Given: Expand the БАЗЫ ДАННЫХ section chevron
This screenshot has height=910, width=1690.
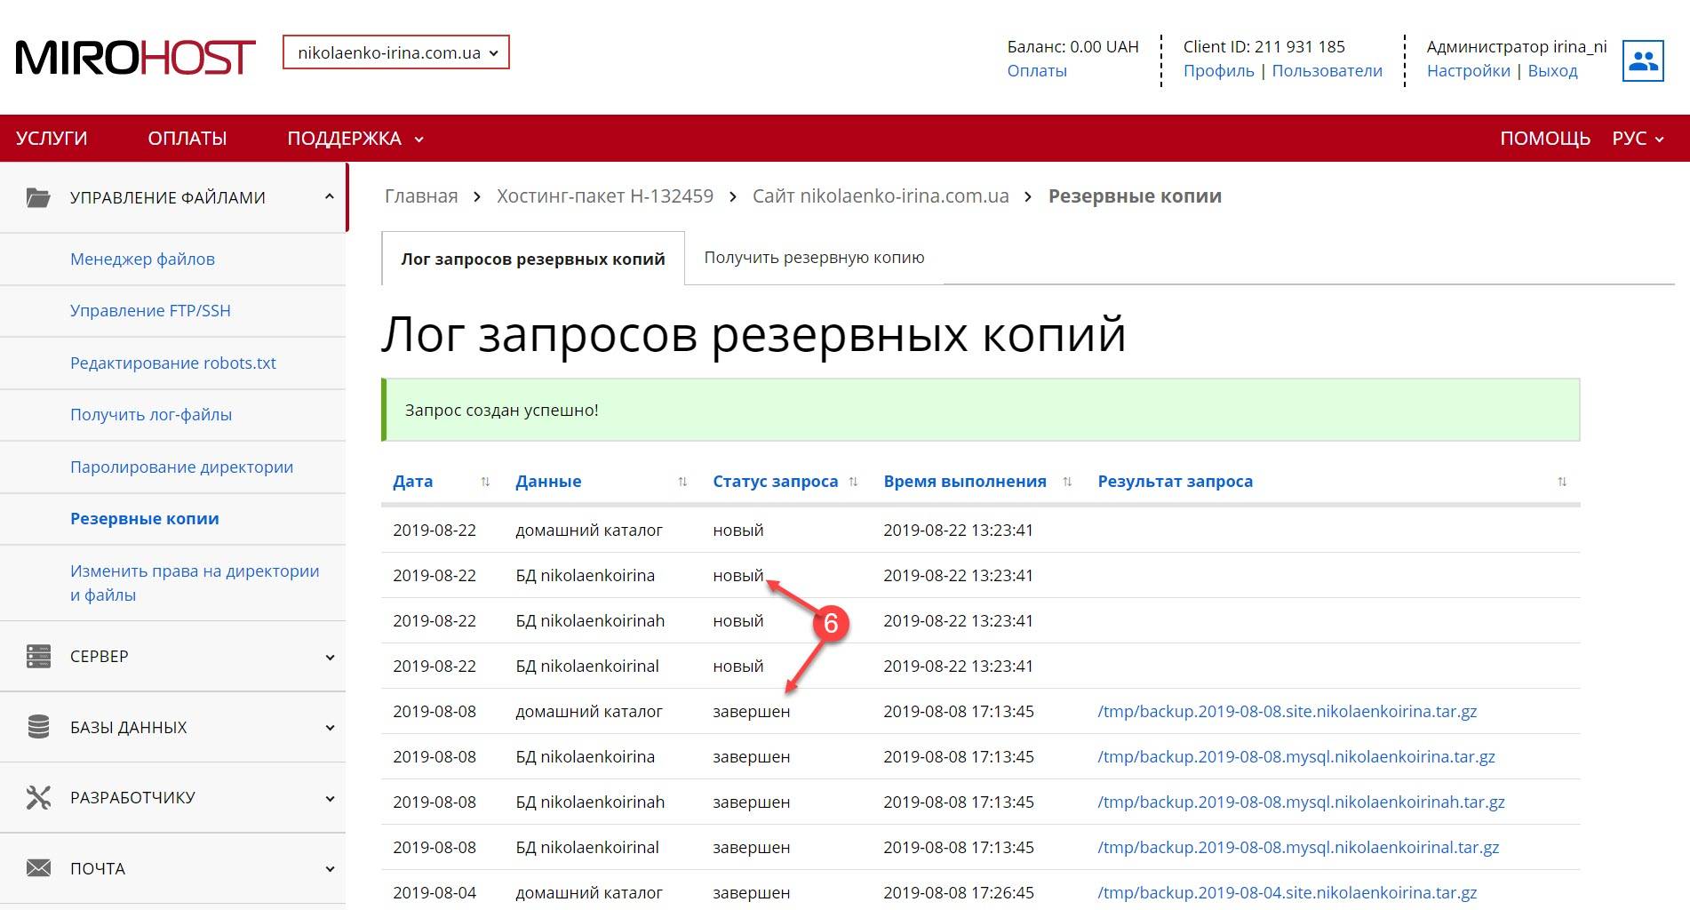Looking at the screenshot, I should click(x=330, y=727).
